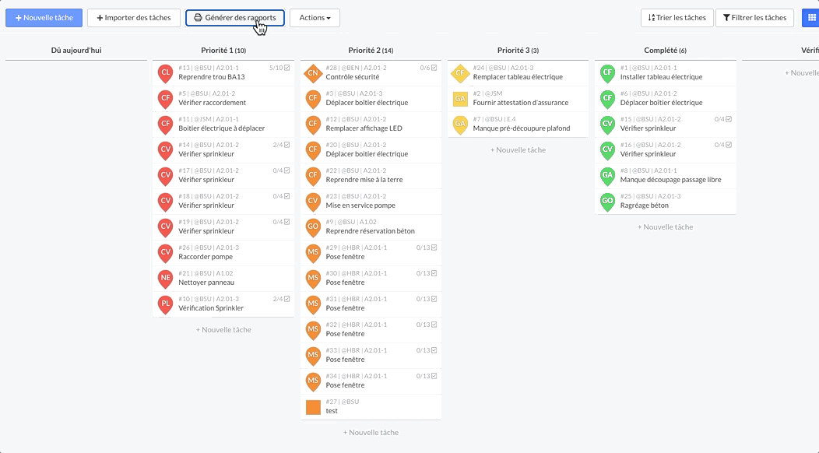Click the green GO pin for Ragréage béton

tap(607, 201)
